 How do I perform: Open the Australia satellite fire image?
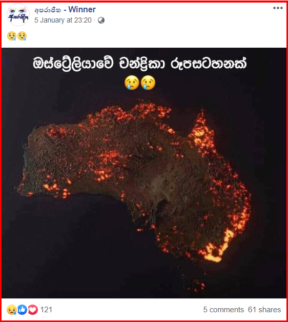(x=144, y=173)
